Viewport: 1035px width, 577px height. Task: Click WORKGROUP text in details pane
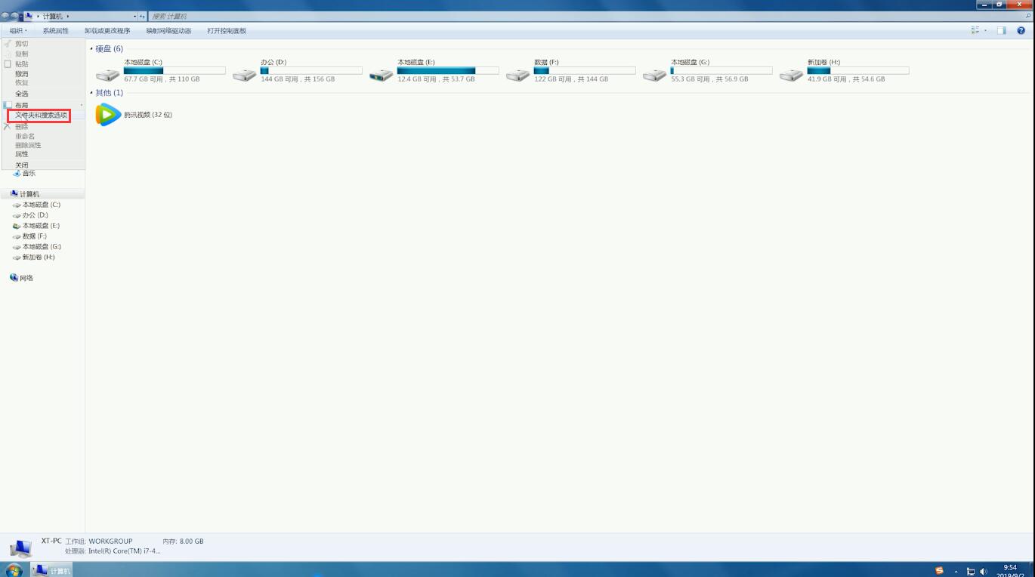pyautogui.click(x=110, y=542)
